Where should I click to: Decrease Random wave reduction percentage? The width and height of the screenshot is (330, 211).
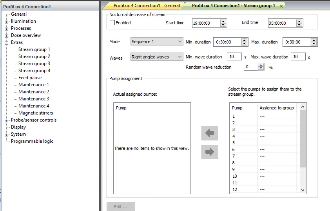tap(261, 68)
